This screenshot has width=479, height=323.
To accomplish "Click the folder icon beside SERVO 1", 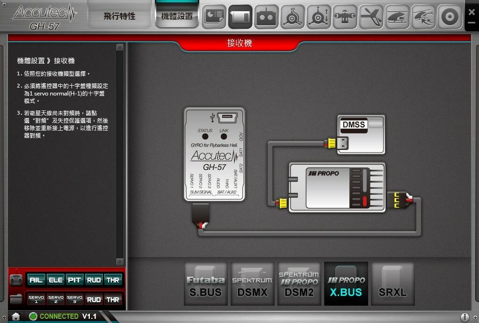I will [16, 299].
